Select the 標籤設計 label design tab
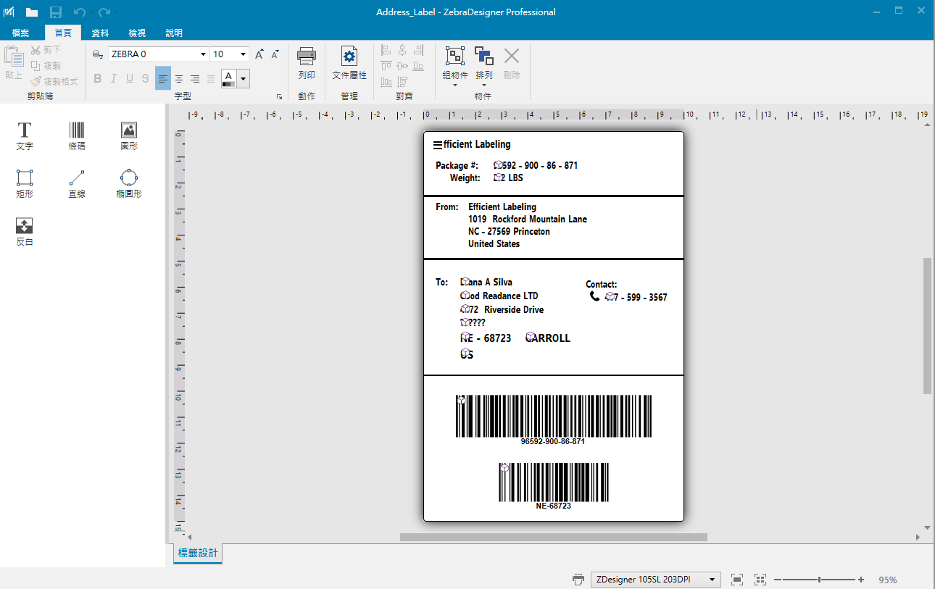 198,554
